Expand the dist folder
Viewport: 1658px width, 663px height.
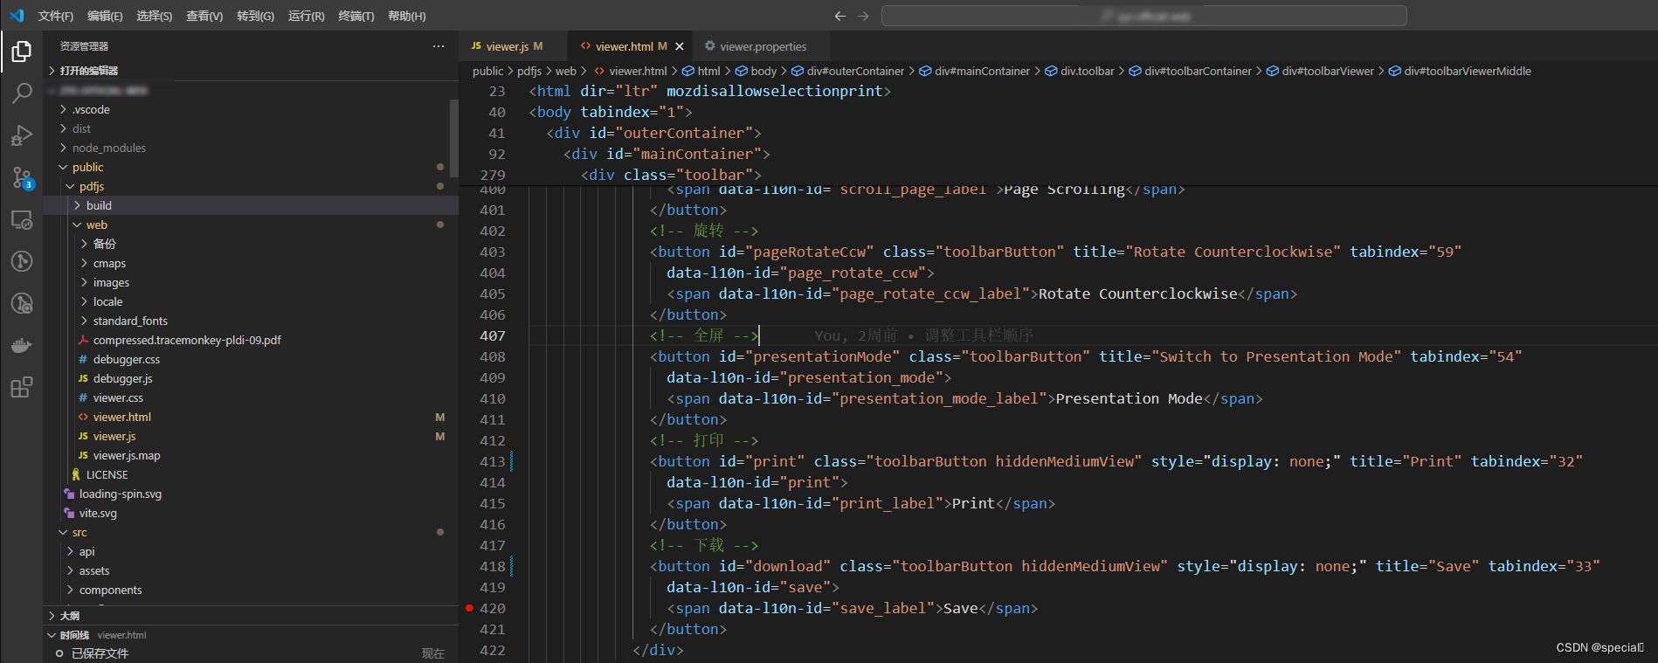pyautogui.click(x=251, y=128)
